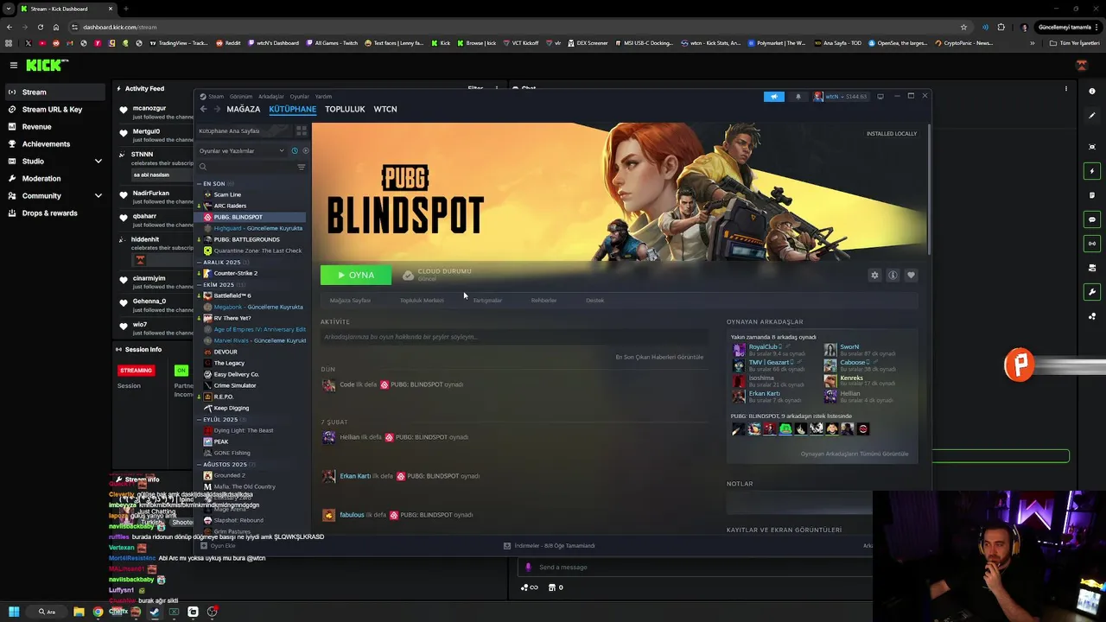Switch library to grid view icon
This screenshot has height=622, width=1106.
click(x=302, y=130)
